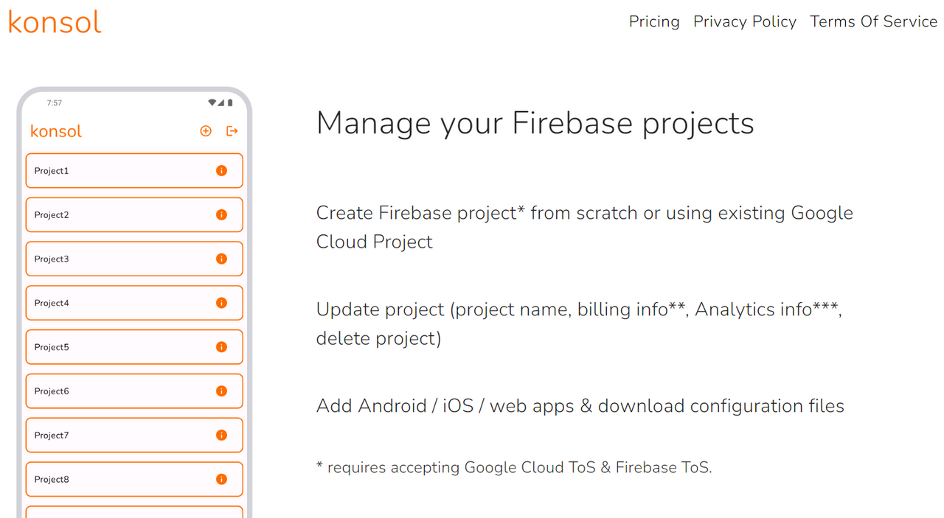Click konsol title inside phone mockup
The width and height of the screenshot is (944, 518).
point(56,131)
